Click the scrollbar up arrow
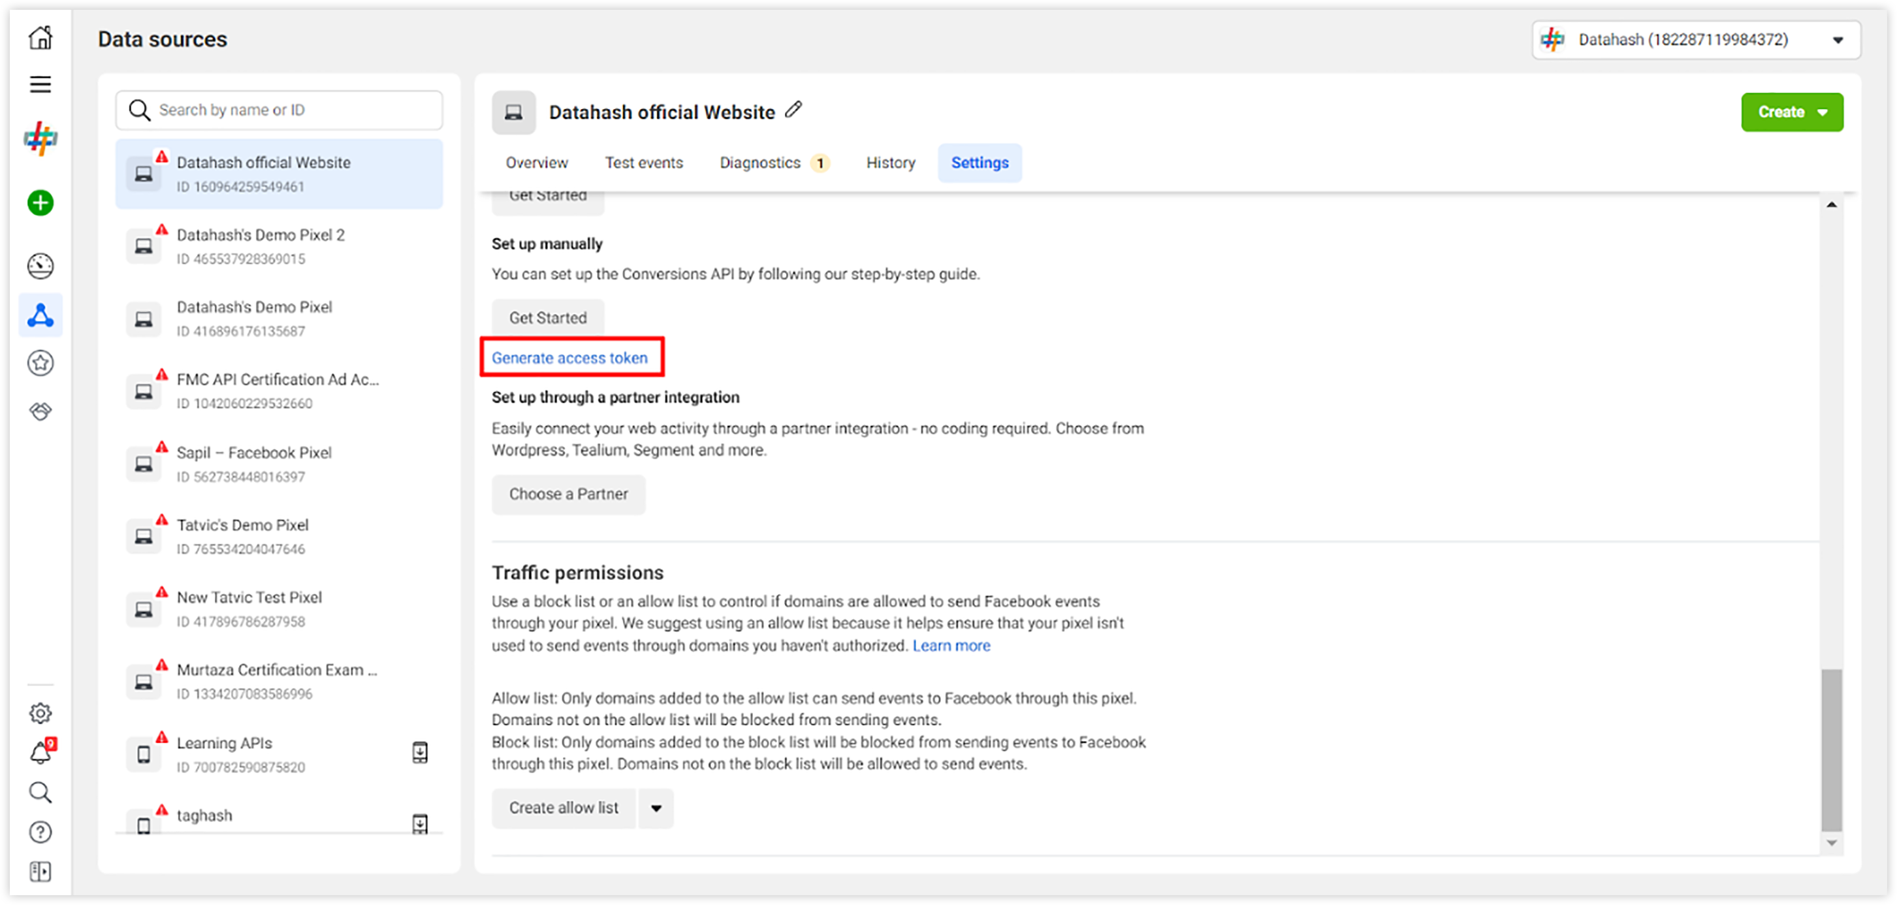Screen dimensions: 1897x905 tap(1832, 205)
